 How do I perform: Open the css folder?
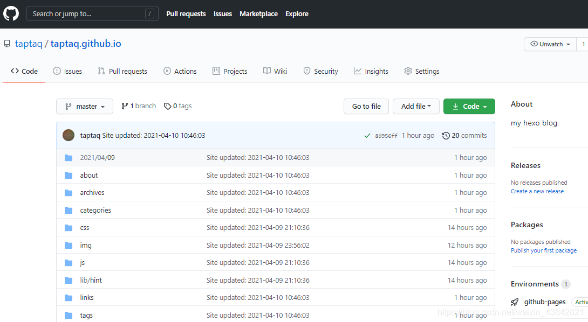85,228
